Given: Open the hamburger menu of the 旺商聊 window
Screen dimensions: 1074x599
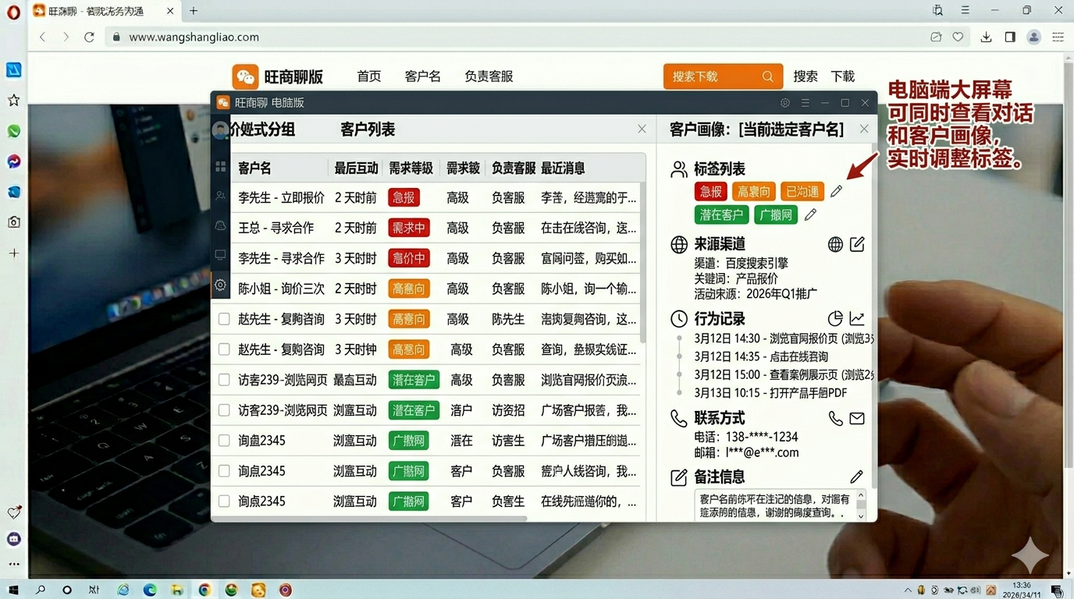Looking at the screenshot, I should tap(805, 102).
